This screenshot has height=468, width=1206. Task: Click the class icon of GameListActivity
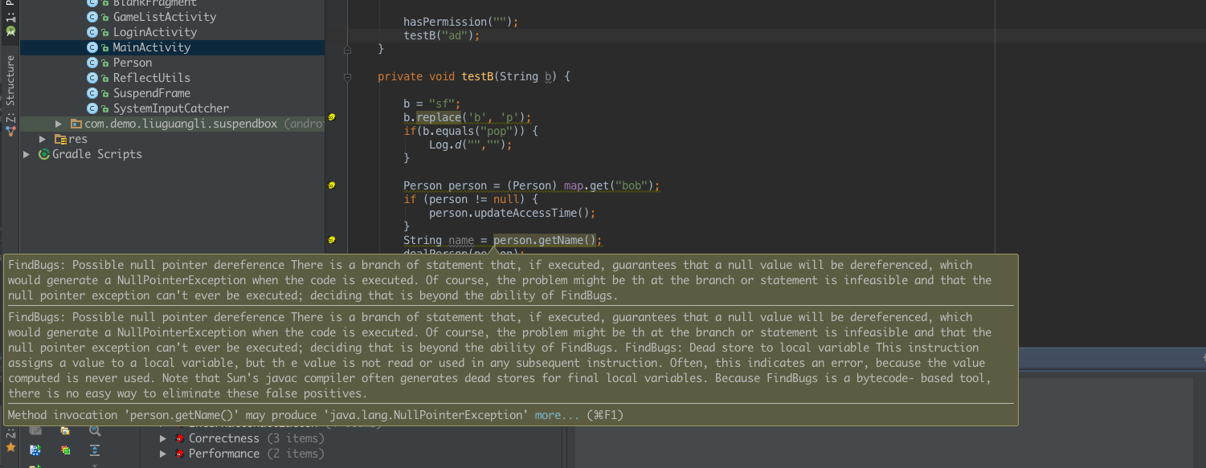[92, 17]
